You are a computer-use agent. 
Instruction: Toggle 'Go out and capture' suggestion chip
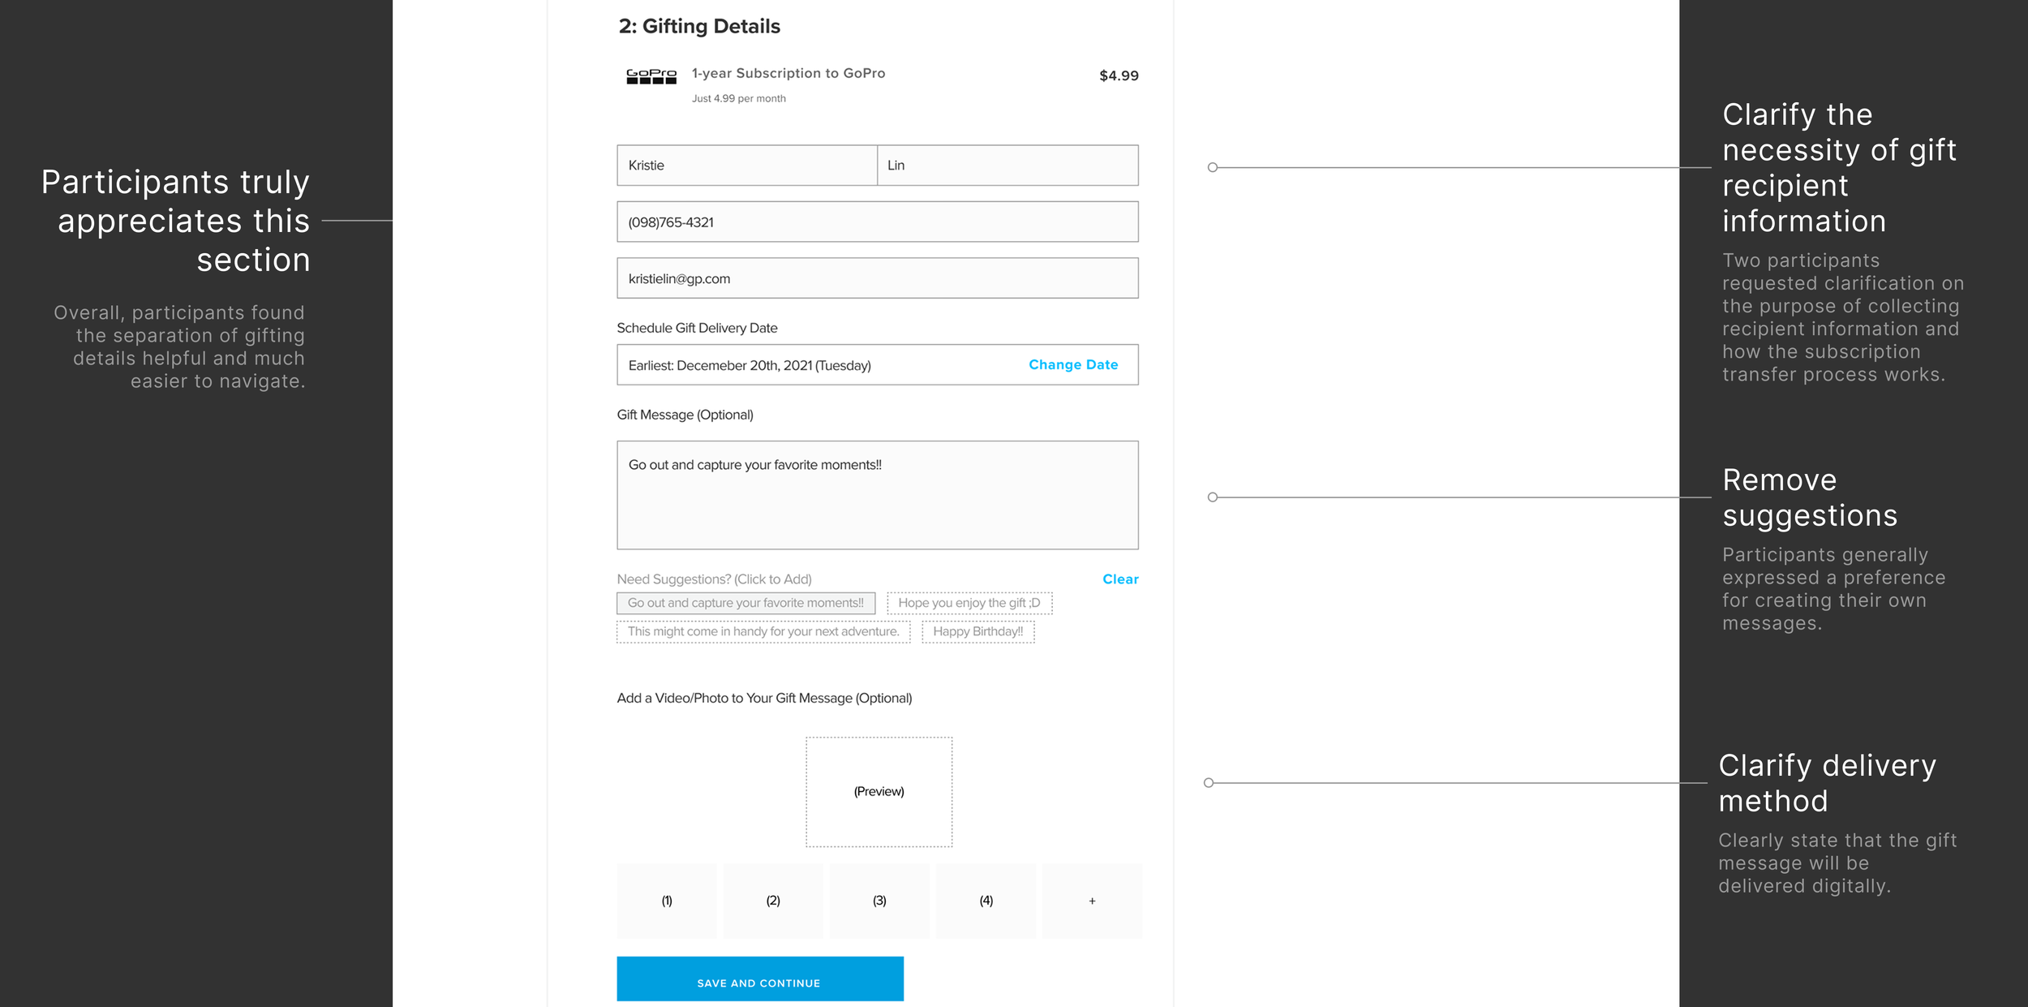pos(745,603)
